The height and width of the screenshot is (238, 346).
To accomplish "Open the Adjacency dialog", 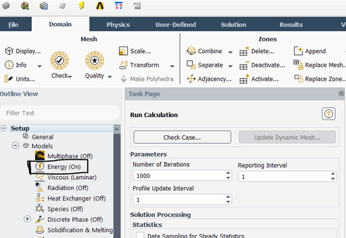I will pos(209,79).
